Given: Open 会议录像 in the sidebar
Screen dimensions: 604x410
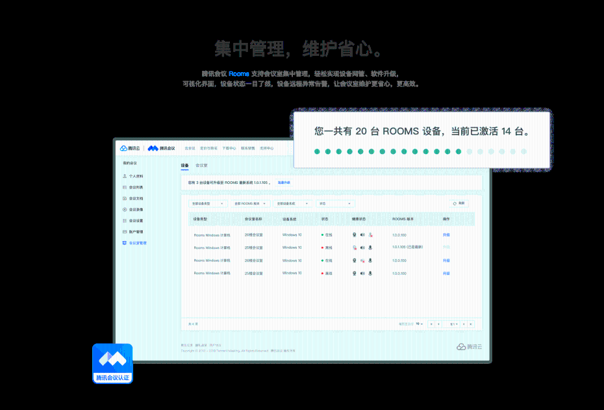Looking at the screenshot, I should pyautogui.click(x=133, y=210).
